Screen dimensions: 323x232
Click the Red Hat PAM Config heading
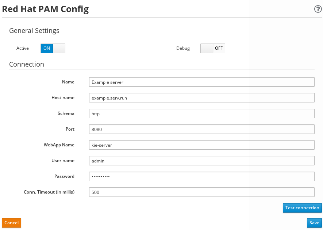tap(45, 9)
